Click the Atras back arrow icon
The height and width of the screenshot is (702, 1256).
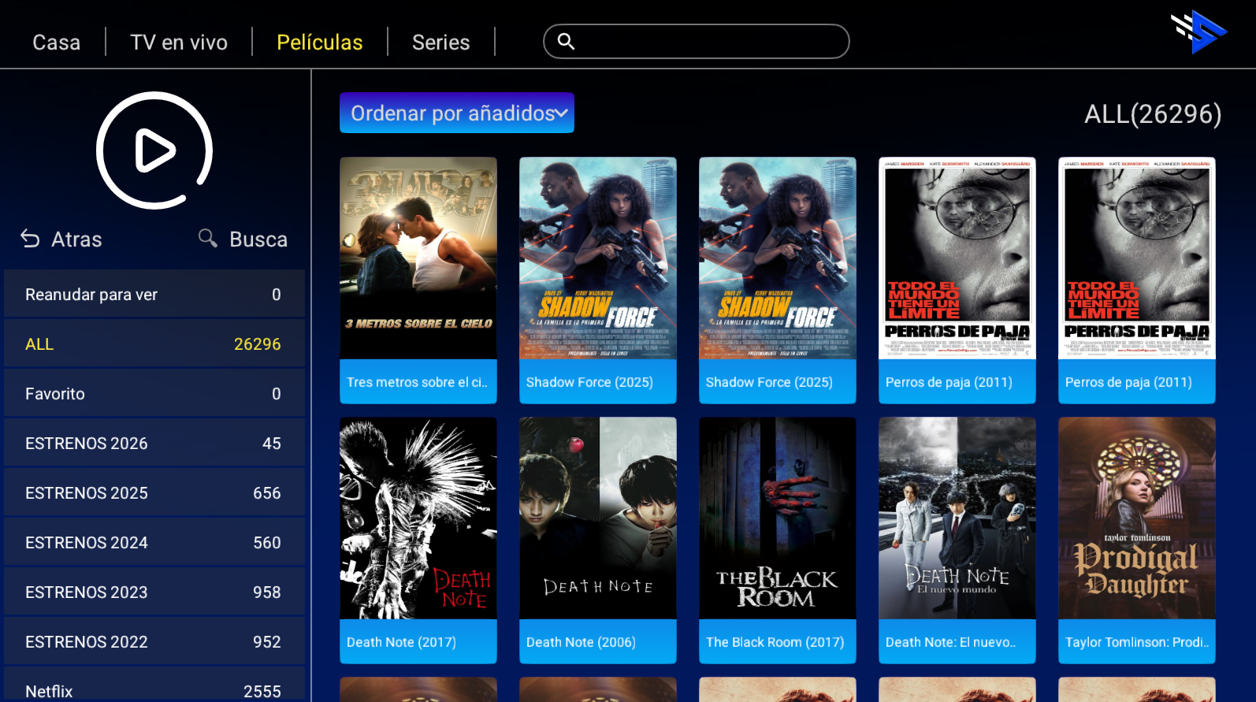(x=30, y=239)
